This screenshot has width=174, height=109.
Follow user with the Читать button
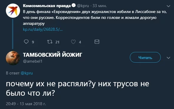145,57
